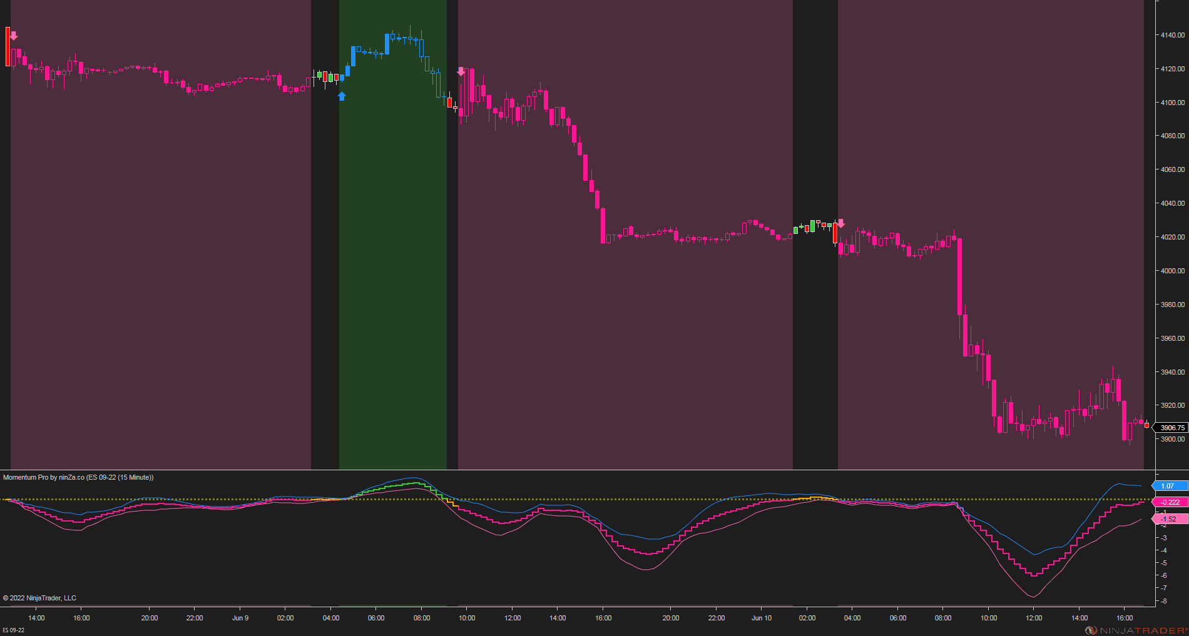Click the blue buy signal arrow

point(342,96)
